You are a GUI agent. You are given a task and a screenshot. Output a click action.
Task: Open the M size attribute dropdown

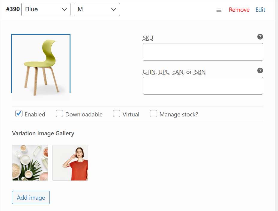97,9
